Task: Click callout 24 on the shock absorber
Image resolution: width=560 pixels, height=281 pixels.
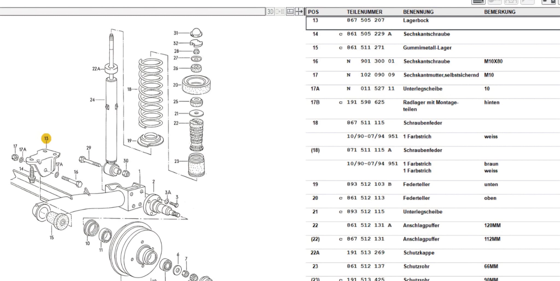Action: pos(92,100)
